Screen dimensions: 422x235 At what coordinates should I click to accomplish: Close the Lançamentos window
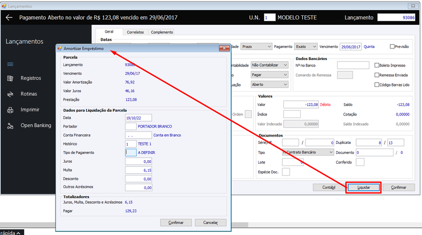tap(413, 6)
